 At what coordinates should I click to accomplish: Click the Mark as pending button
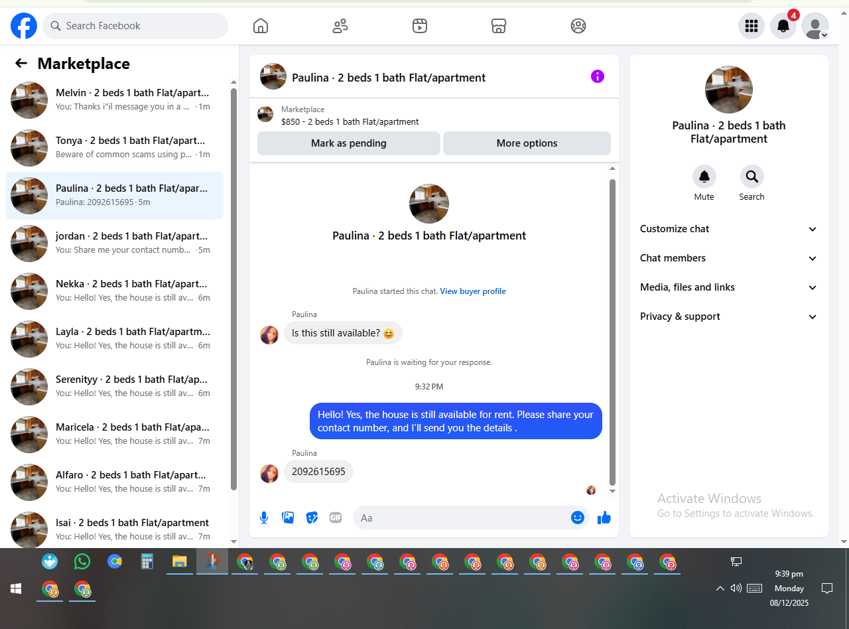(349, 143)
